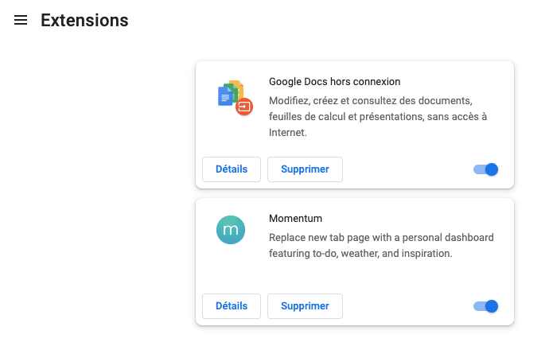549x346 pixels.
Task: Click "Modifiez, créez et consultez des documents" line
Action: (x=371, y=101)
